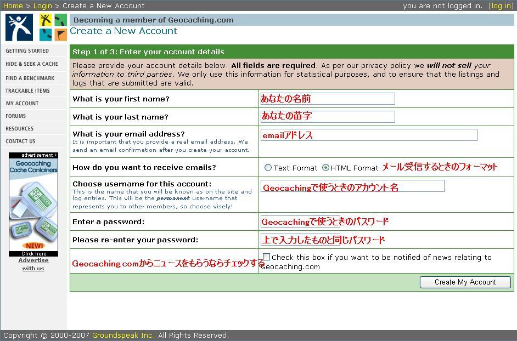
Task: Visit the Forums section
Action: click(15, 116)
